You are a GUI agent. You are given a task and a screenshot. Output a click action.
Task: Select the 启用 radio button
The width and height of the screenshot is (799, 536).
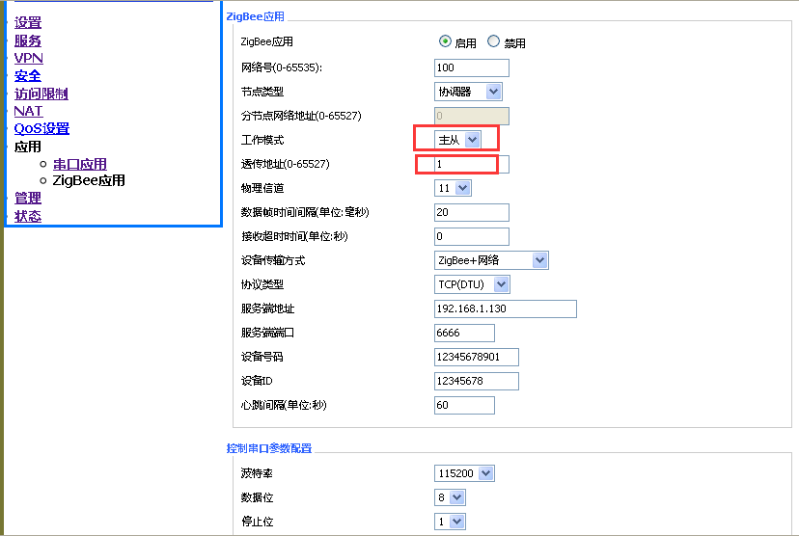pyautogui.click(x=445, y=41)
